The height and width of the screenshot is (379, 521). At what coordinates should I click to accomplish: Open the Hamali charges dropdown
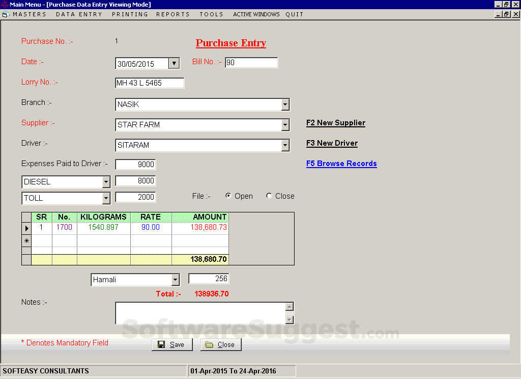coord(176,280)
